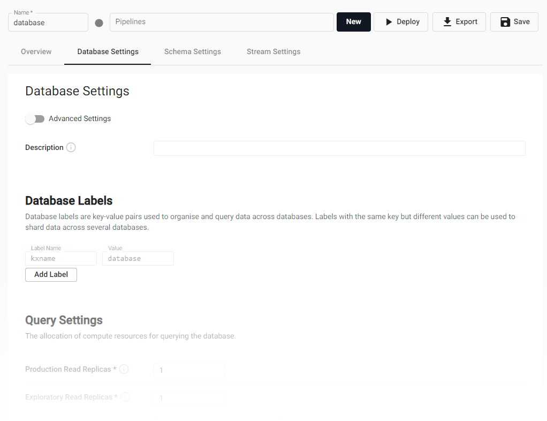Click the Database Labels heading
This screenshot has width=547, height=421.
pyautogui.click(x=69, y=201)
